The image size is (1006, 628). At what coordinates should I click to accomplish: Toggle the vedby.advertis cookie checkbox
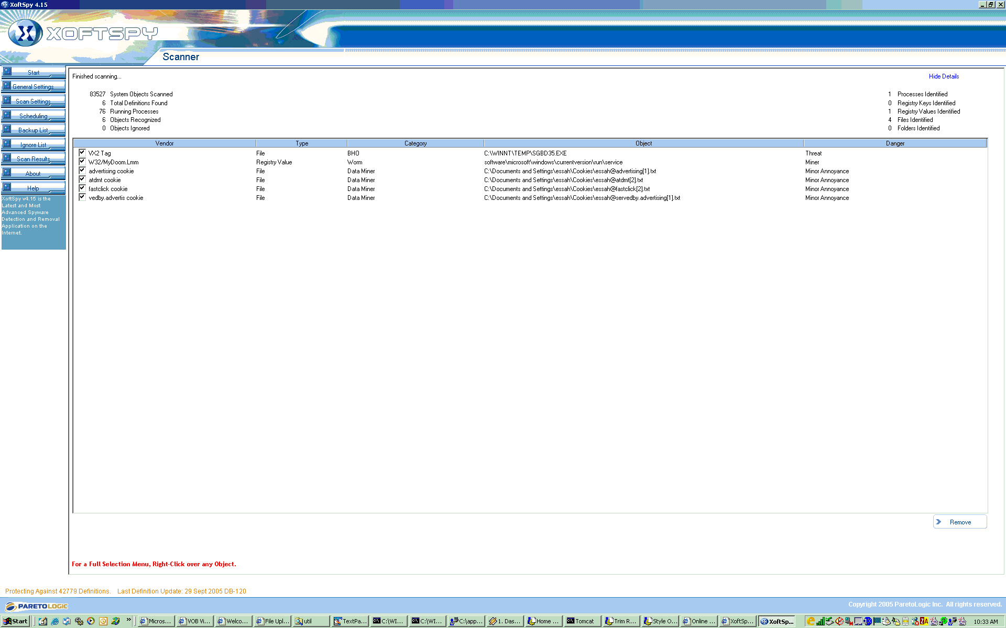[82, 197]
